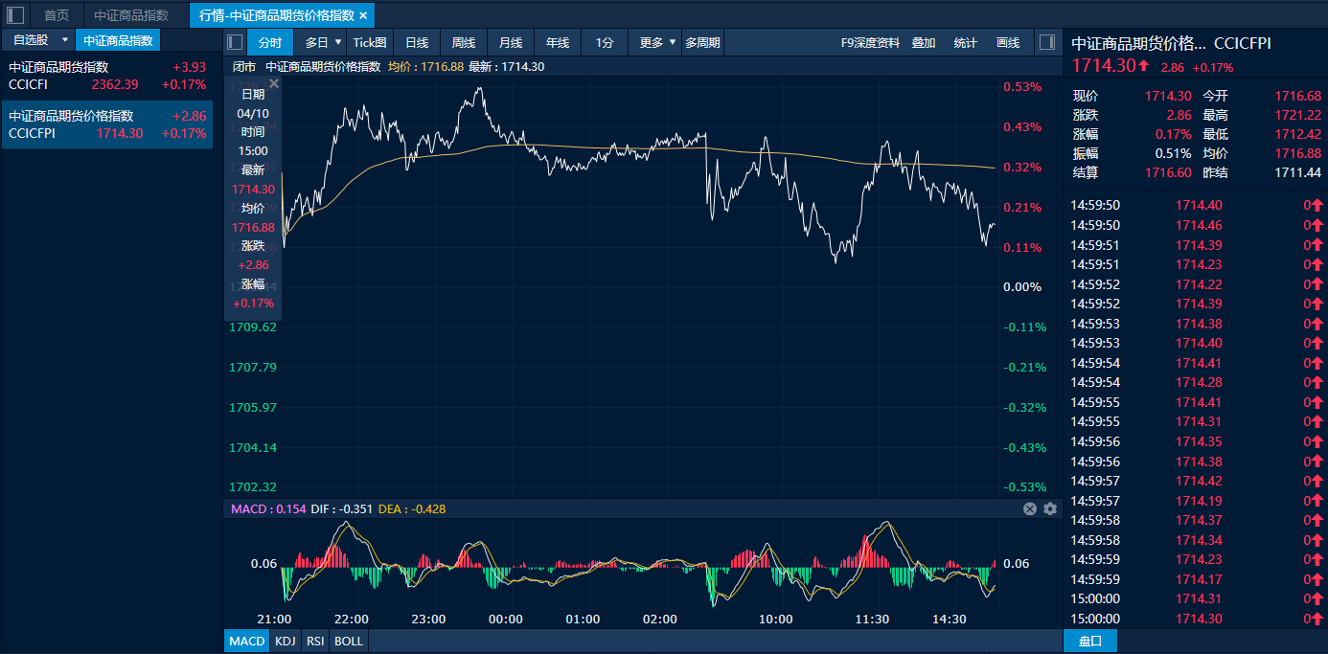Enable the BOLL indicator
The width and height of the screenshot is (1328, 654).
[x=349, y=641]
